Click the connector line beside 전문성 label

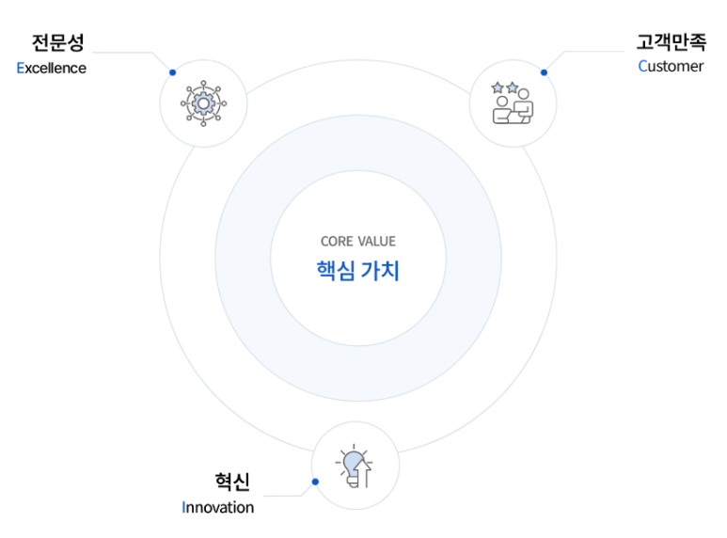[123, 53]
